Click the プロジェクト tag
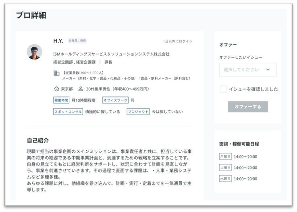Viewport: 297px width, 212px height. coord(138,112)
